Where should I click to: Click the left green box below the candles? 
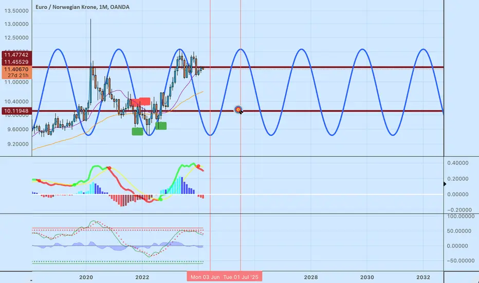[137, 131]
